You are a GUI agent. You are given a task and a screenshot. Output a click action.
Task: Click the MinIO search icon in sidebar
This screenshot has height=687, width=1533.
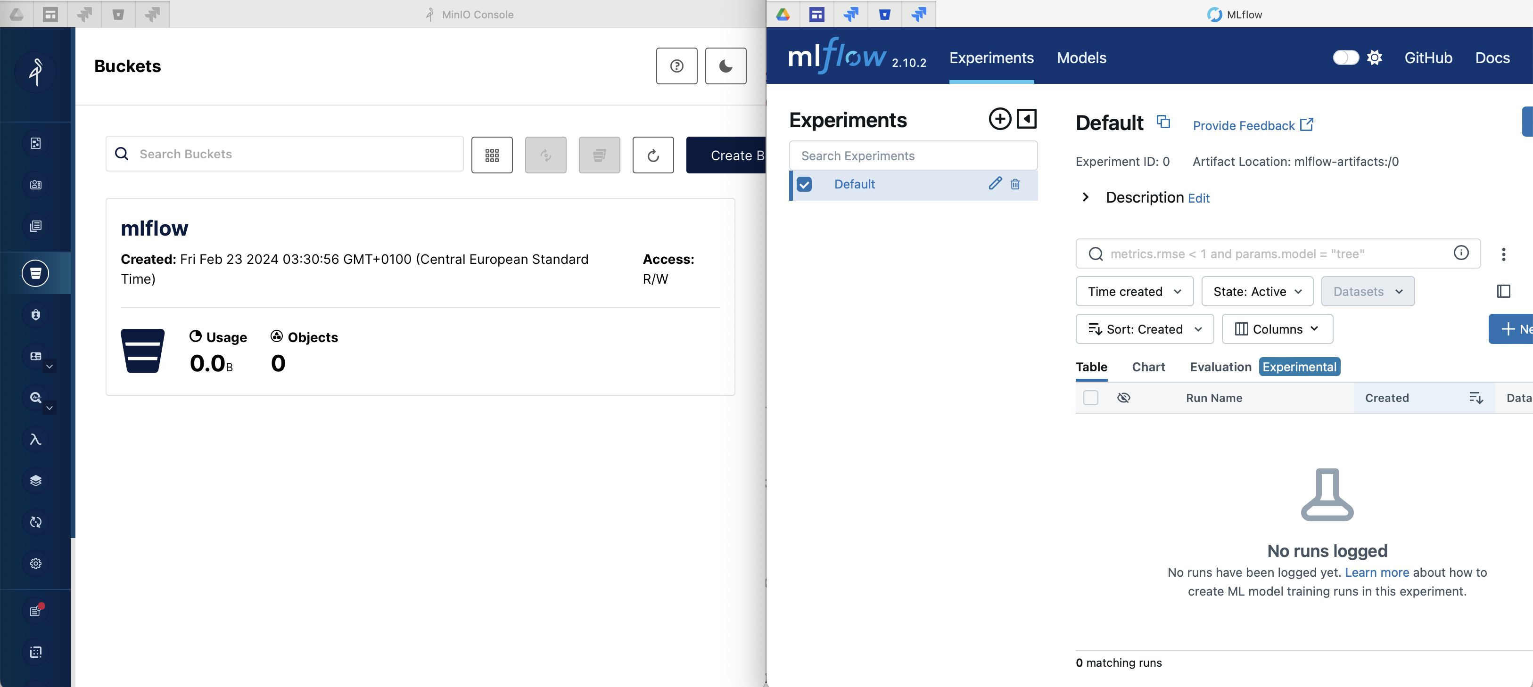(36, 397)
